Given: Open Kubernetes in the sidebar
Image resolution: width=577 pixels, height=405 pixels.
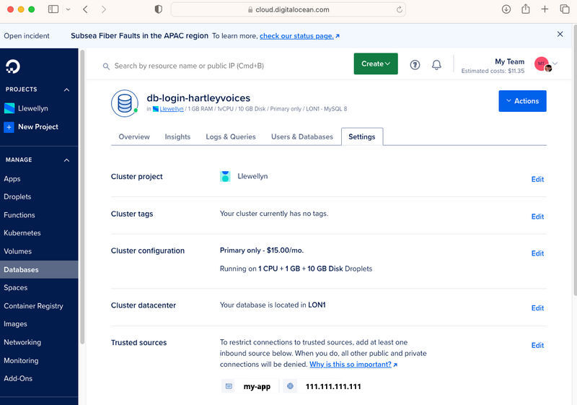Looking at the screenshot, I should (x=22, y=233).
